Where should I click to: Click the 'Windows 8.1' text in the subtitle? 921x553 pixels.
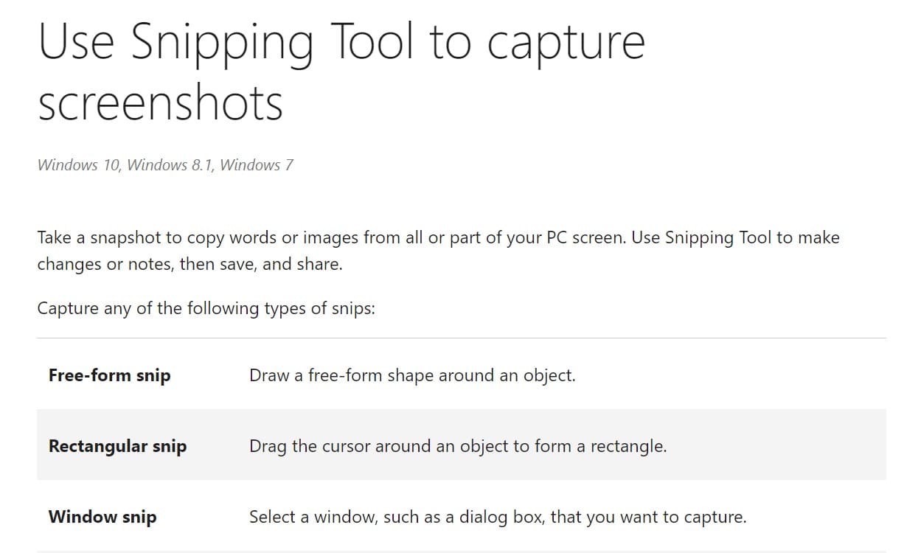tap(170, 165)
